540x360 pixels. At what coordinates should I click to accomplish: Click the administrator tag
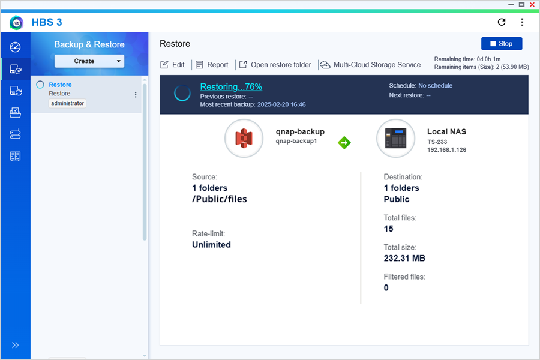[67, 103]
